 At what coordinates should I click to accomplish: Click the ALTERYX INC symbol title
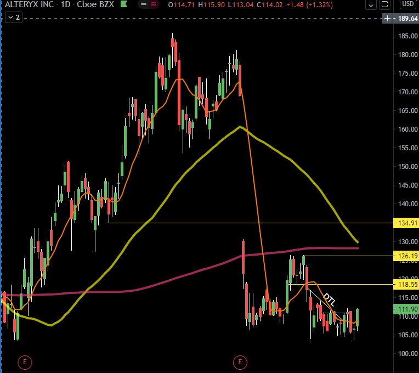30,4
